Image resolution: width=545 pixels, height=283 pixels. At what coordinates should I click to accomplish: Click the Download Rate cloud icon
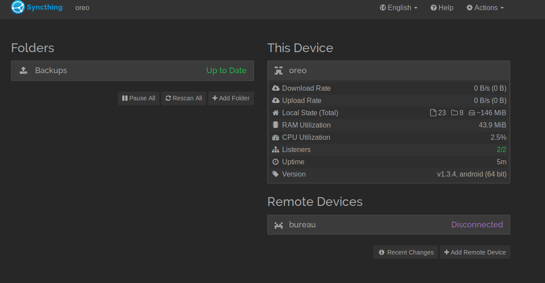(276, 88)
